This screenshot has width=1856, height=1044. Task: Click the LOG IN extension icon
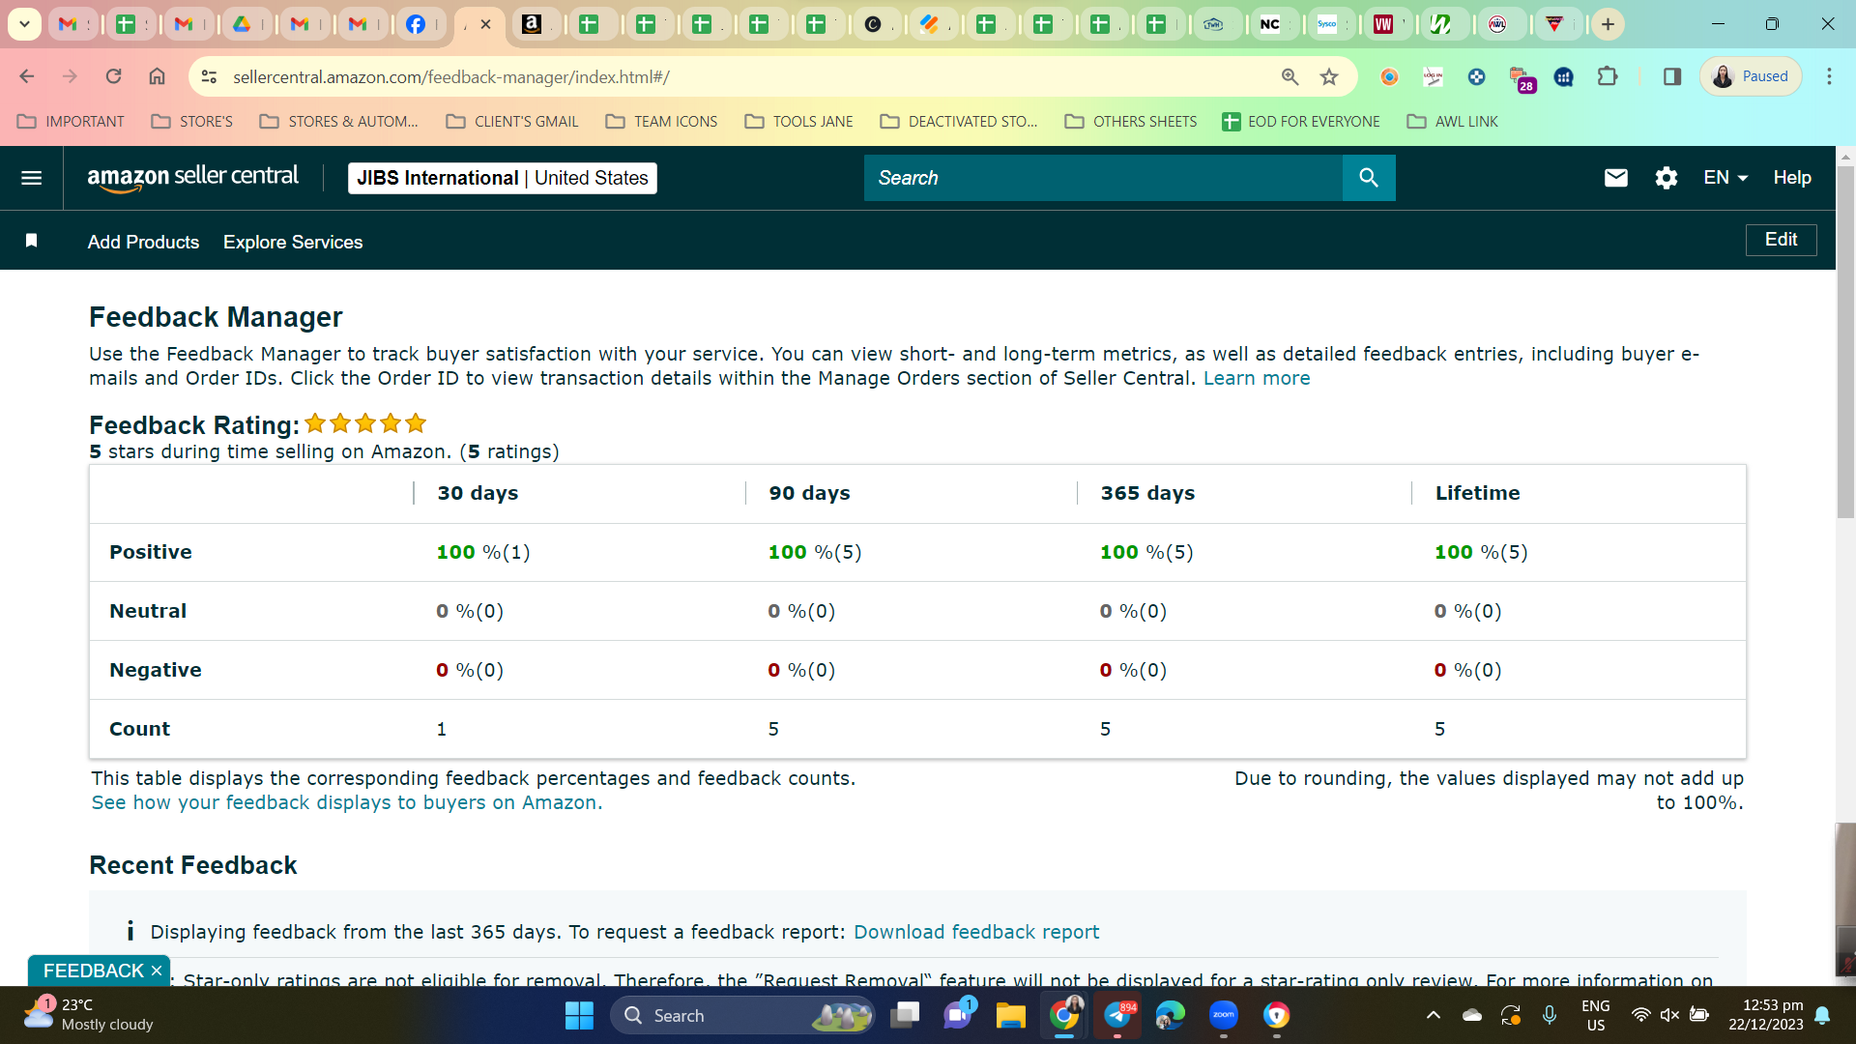1433,76
